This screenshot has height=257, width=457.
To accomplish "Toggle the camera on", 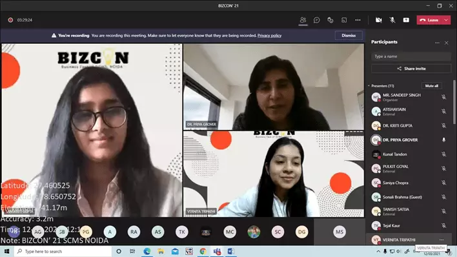I will point(379,20).
